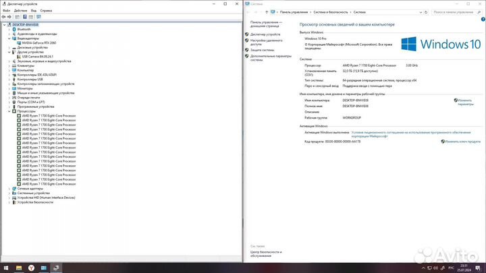
Task: Open the Windows Start menu
Action: [6, 268]
